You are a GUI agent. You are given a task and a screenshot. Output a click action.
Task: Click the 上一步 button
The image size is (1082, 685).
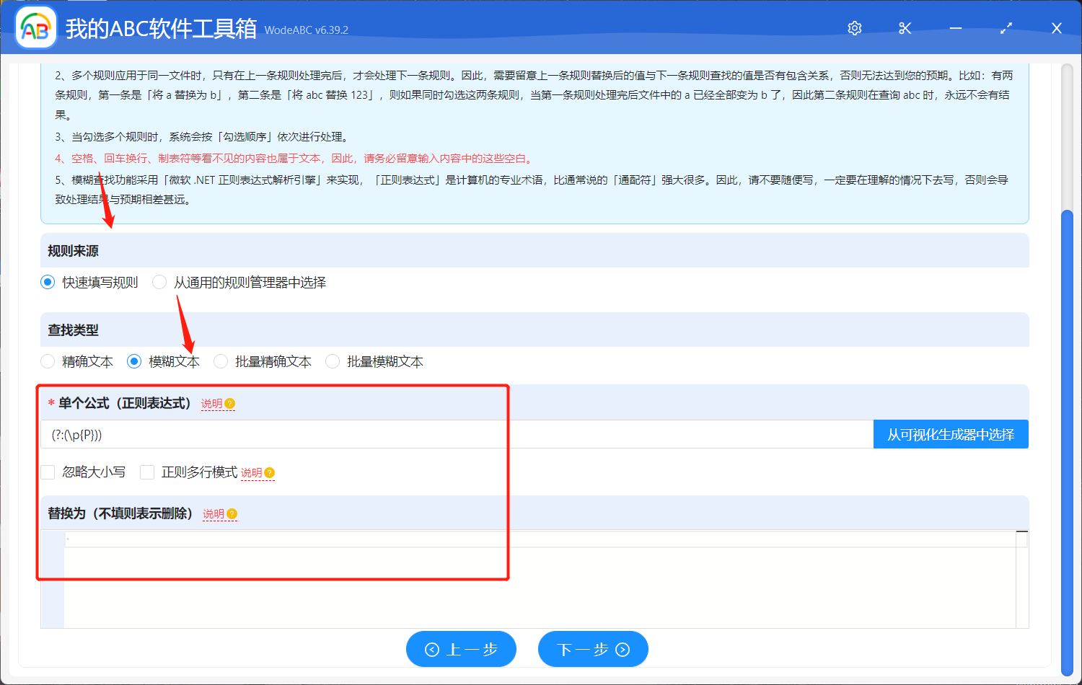point(461,649)
